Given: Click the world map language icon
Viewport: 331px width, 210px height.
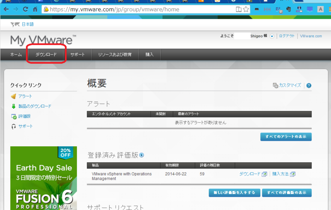Looking at the screenshot, I should pyautogui.click(x=15, y=24).
